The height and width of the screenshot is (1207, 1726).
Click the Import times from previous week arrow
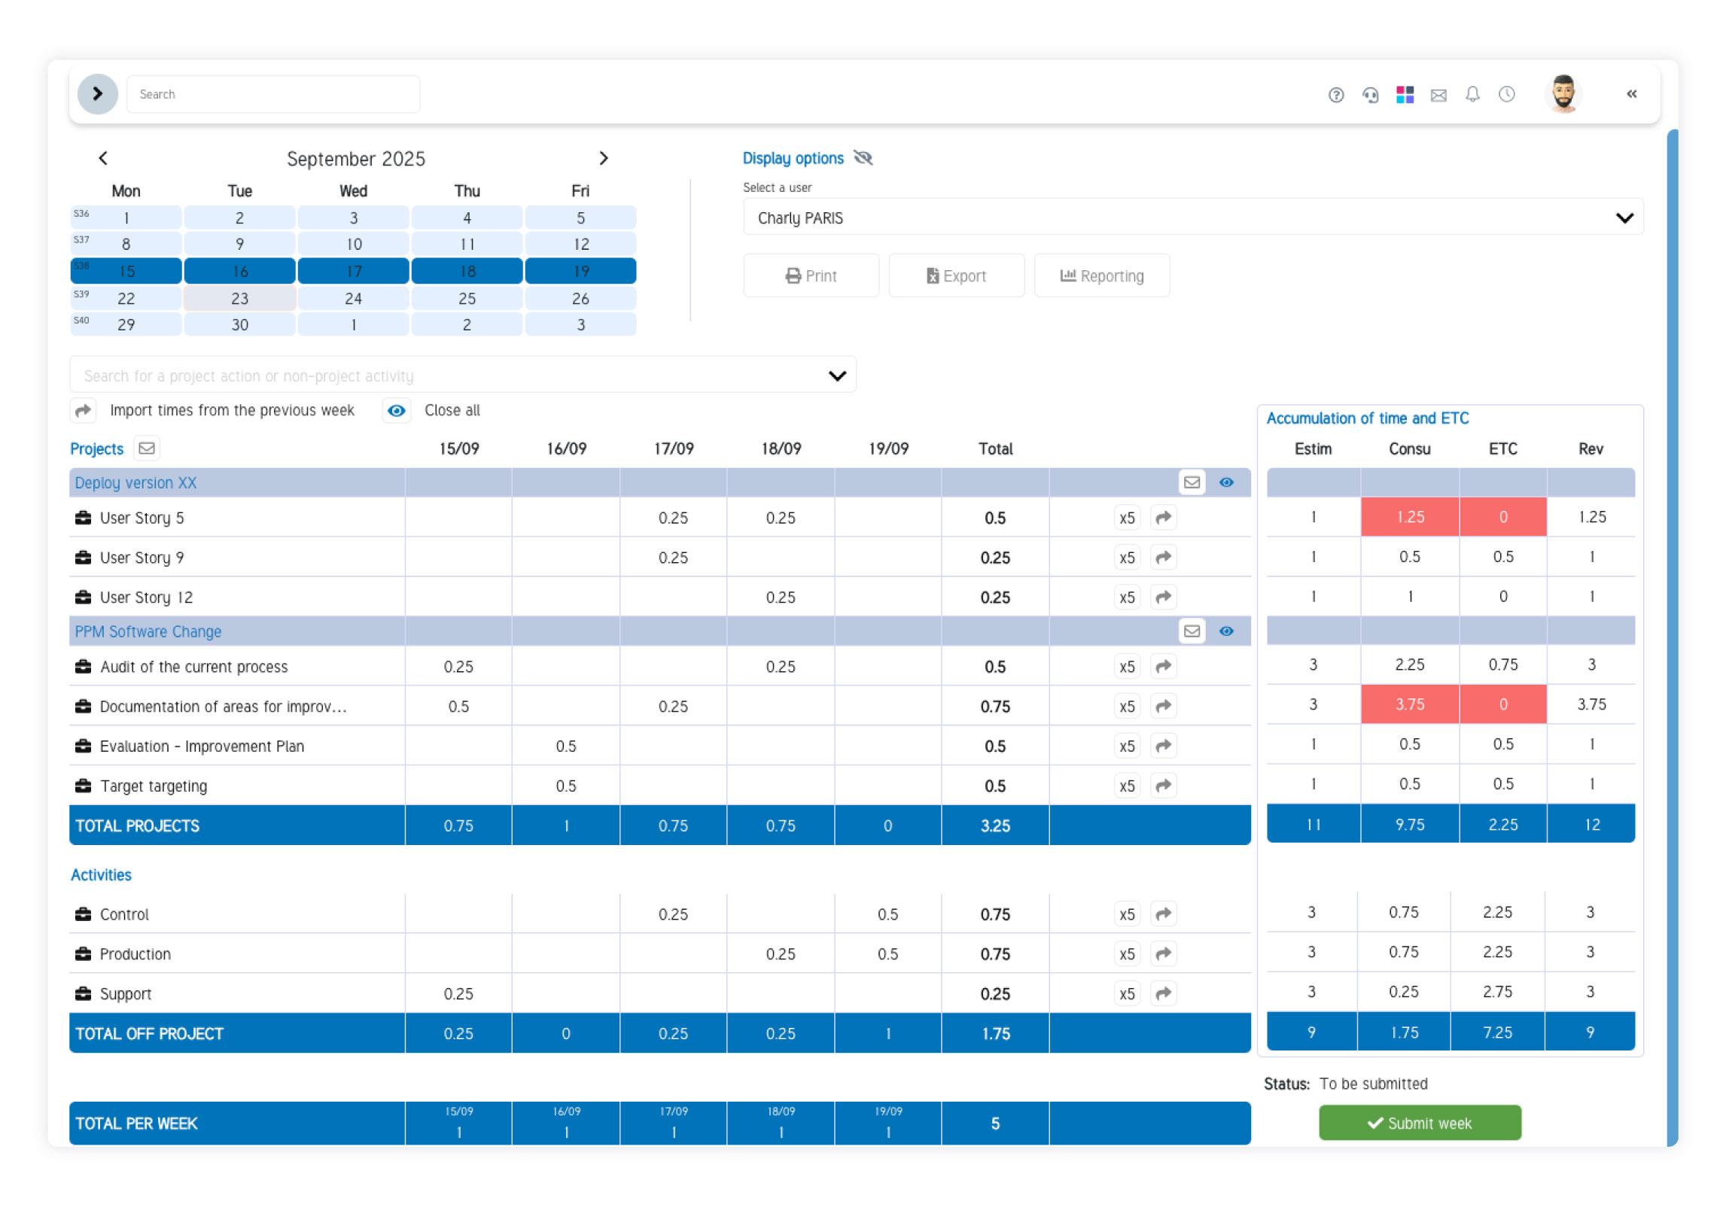pyautogui.click(x=83, y=410)
